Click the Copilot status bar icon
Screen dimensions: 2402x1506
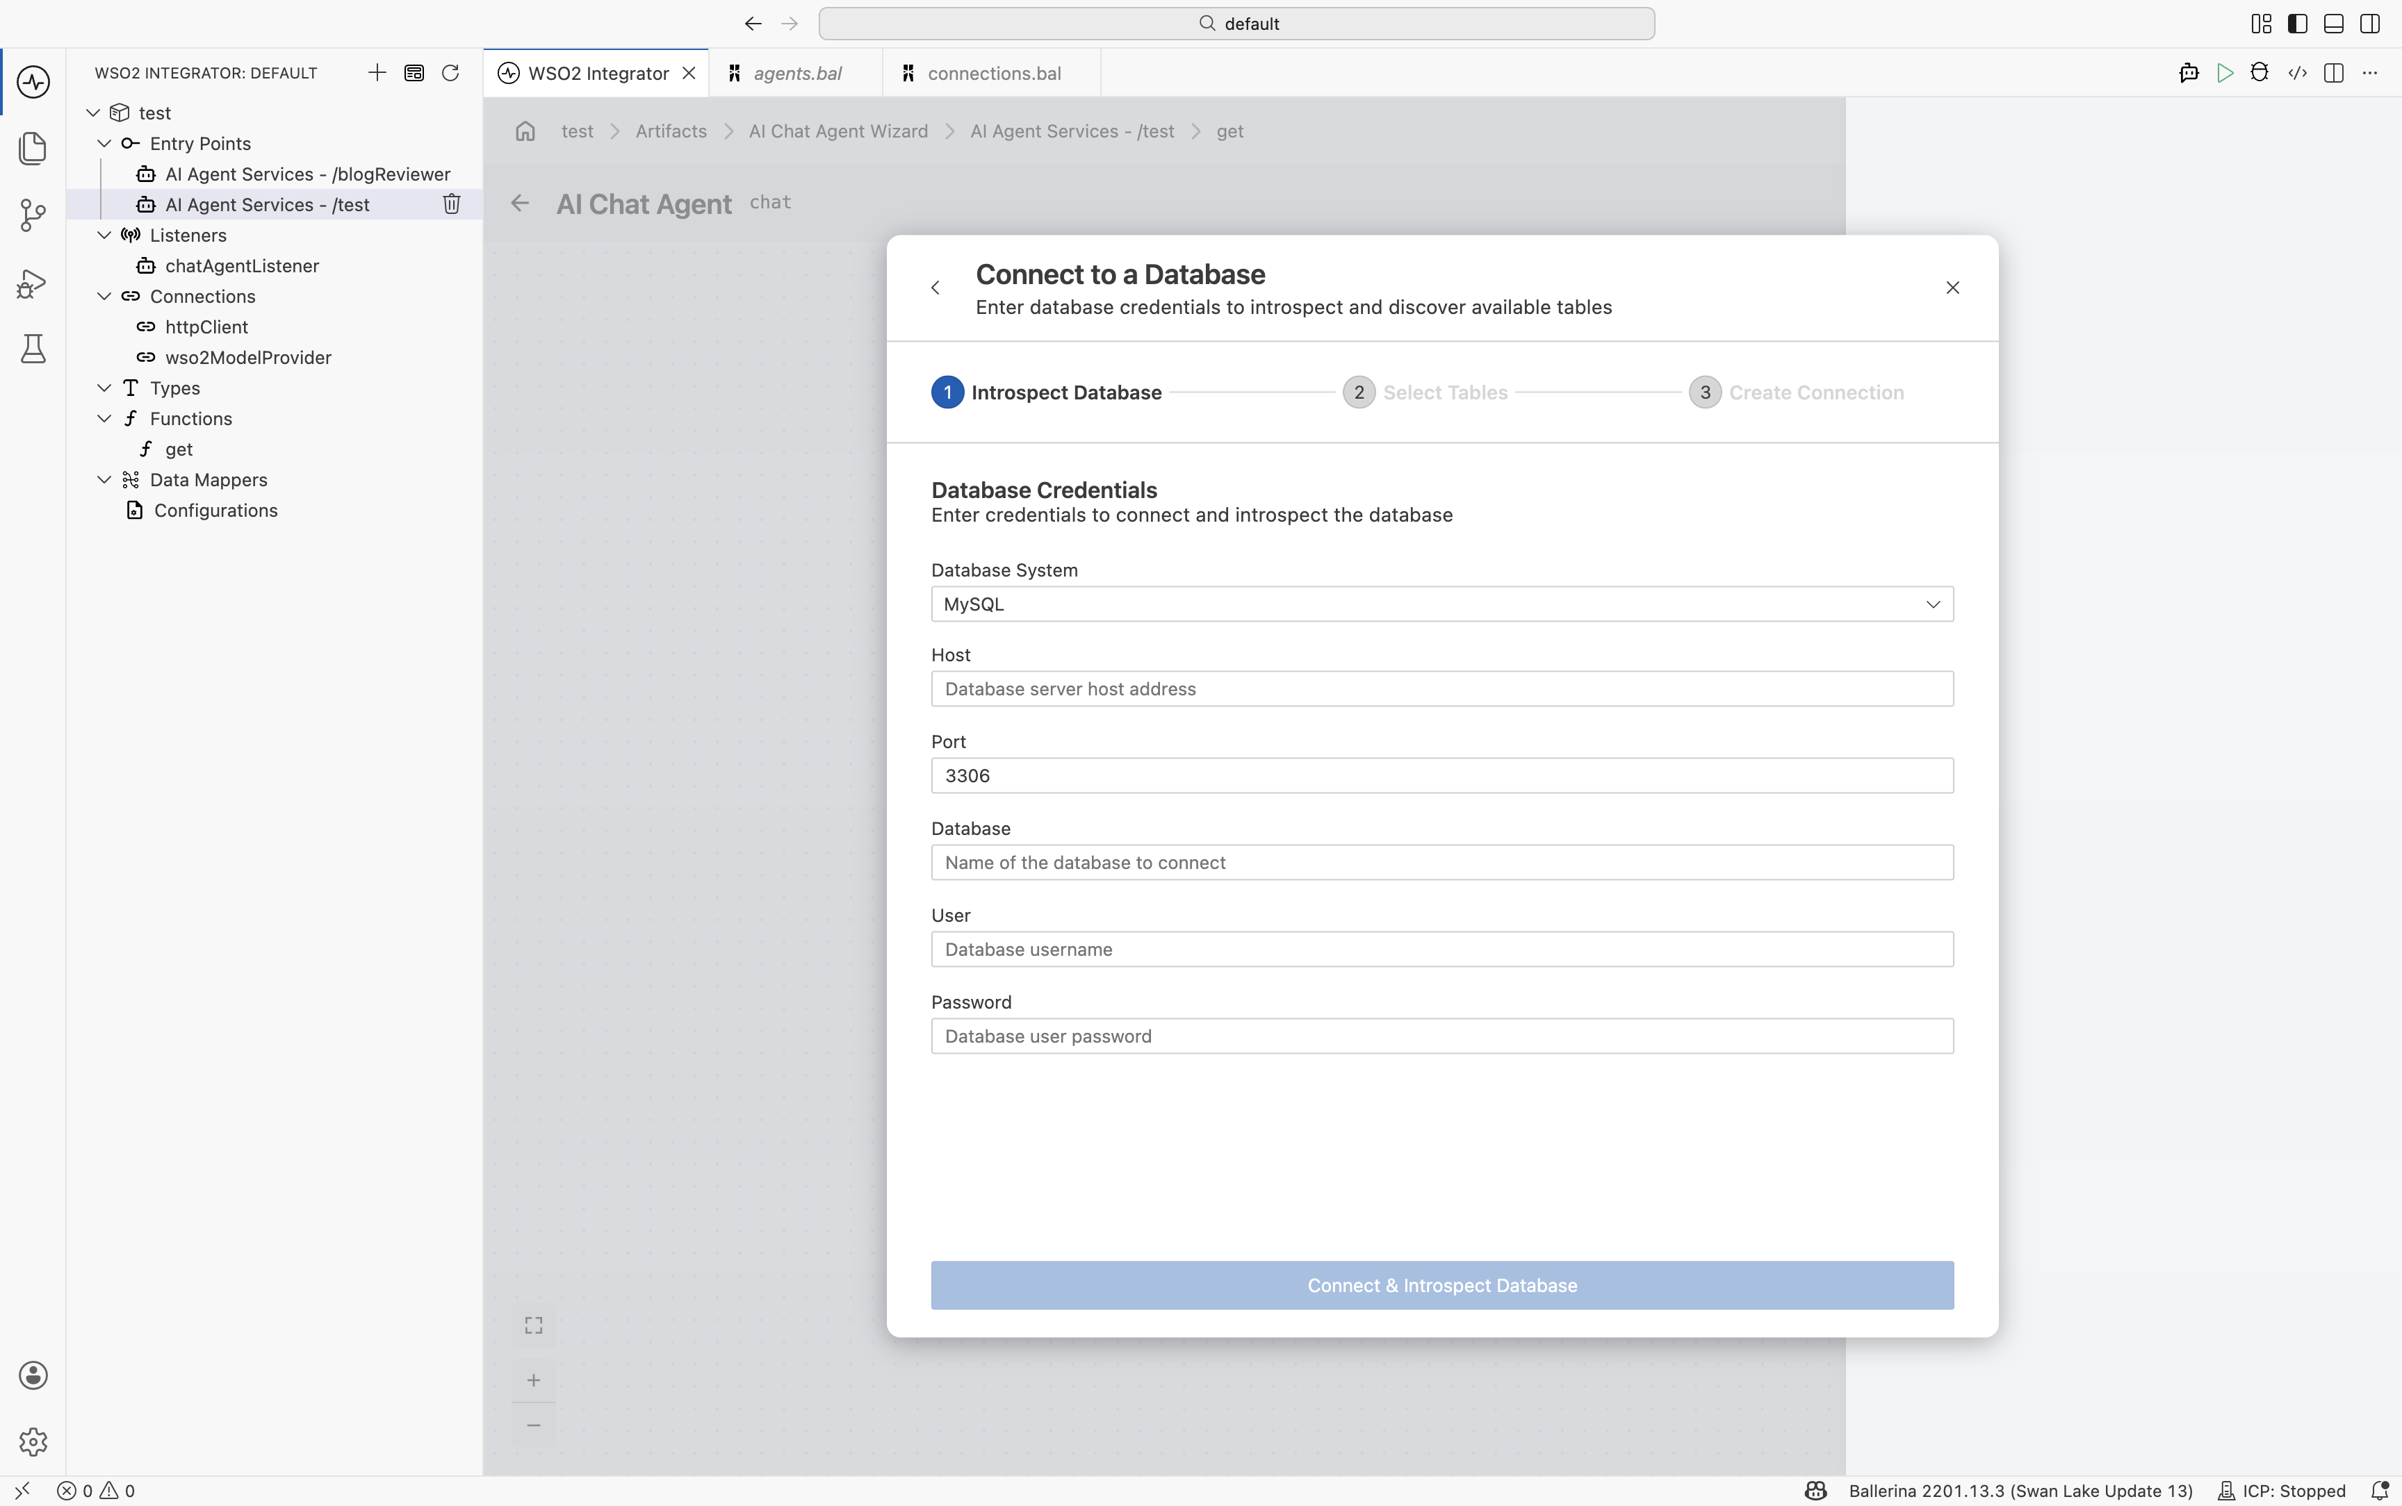[1815, 1491]
